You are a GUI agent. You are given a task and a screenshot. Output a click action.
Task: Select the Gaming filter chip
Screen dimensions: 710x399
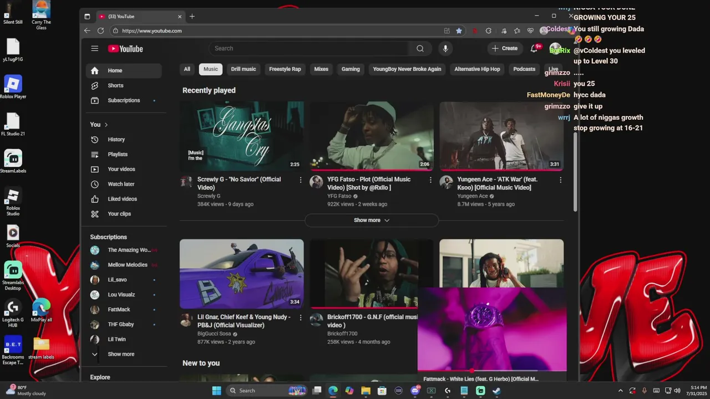coord(351,69)
